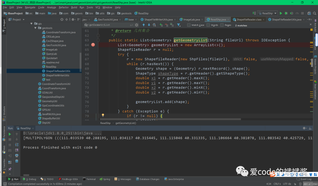This screenshot has height=186, width=318.
Task: Jump to the next search occurrence with the down arrow
Action: [x=149, y=25]
